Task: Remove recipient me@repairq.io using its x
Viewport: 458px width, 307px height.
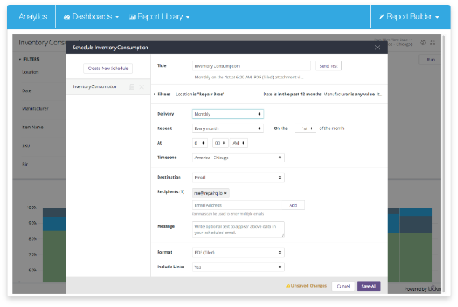Action: point(225,193)
